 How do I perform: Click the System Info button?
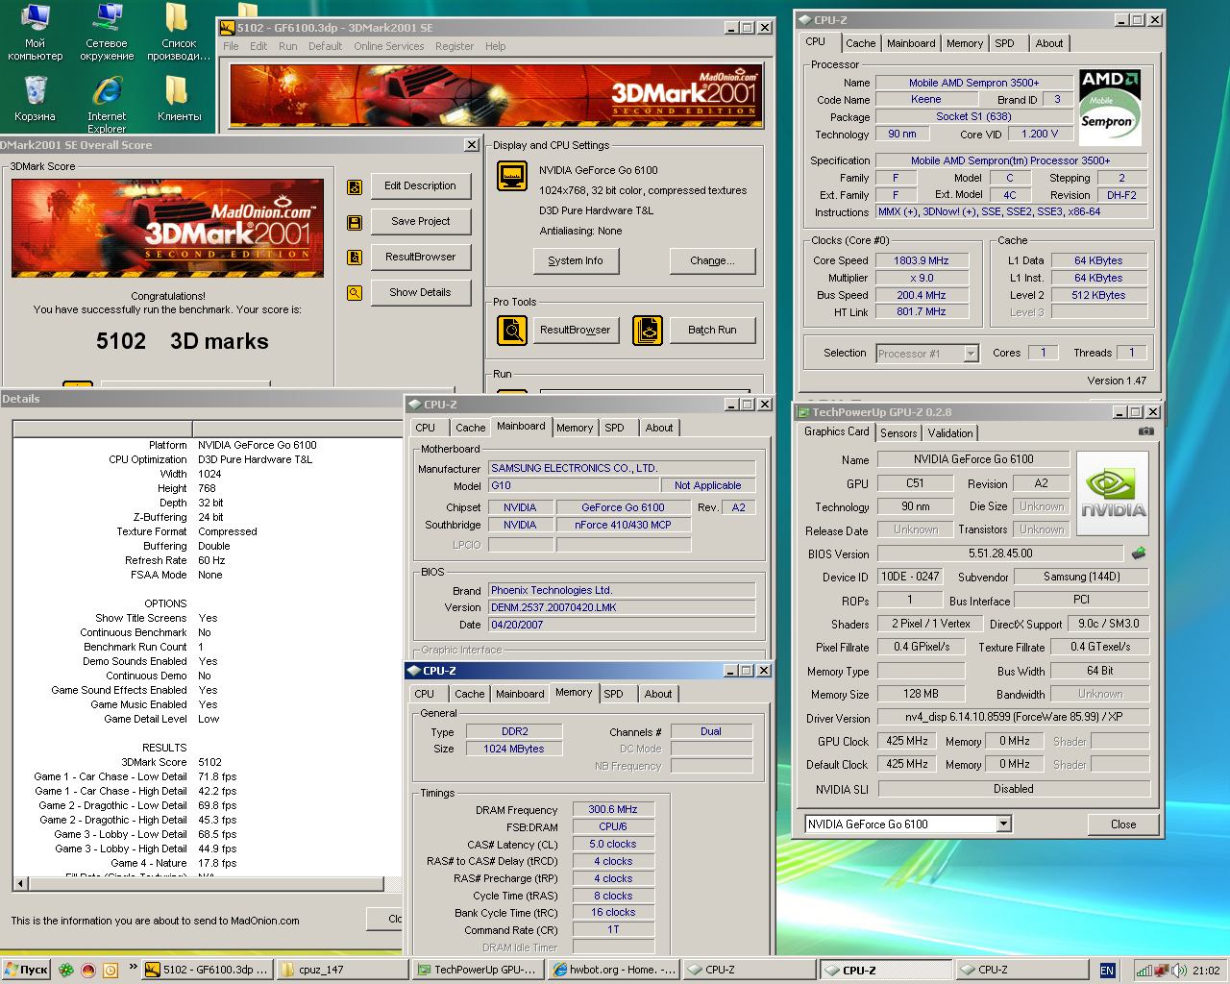click(x=576, y=261)
